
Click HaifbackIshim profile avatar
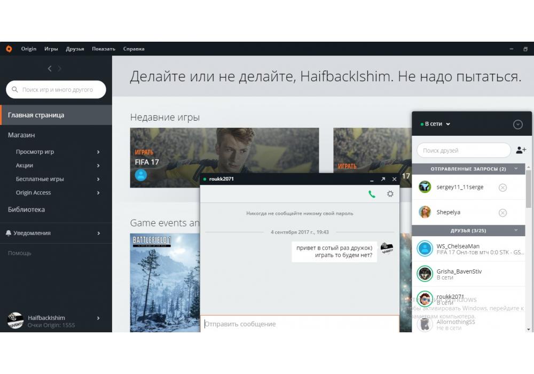pyautogui.click(x=15, y=321)
